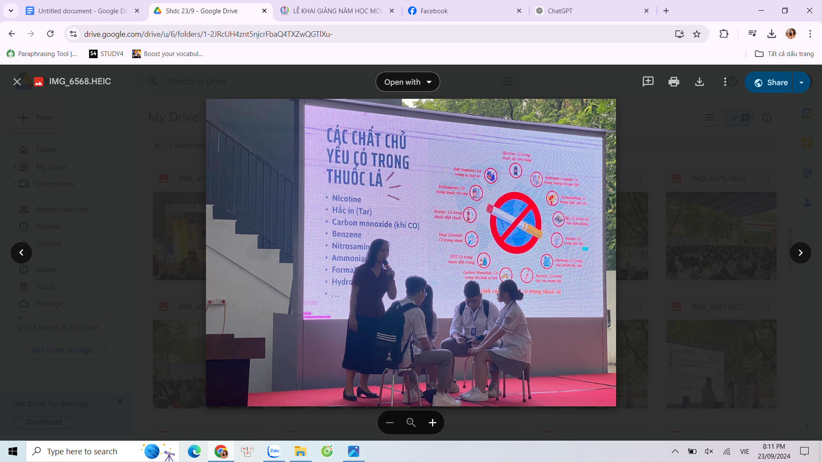Bookmark this page with star icon

tap(697, 34)
